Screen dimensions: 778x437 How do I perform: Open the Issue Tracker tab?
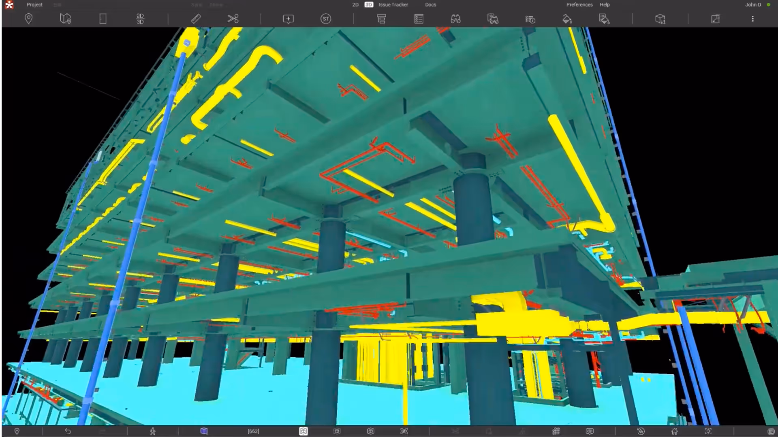393,4
